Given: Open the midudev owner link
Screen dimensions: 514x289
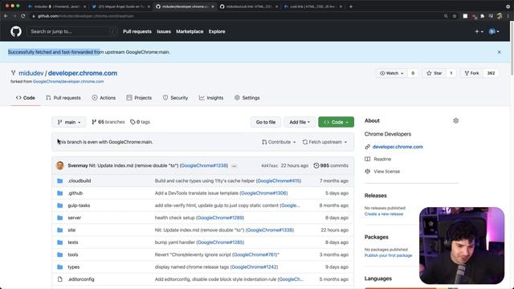Looking at the screenshot, I should [31, 73].
